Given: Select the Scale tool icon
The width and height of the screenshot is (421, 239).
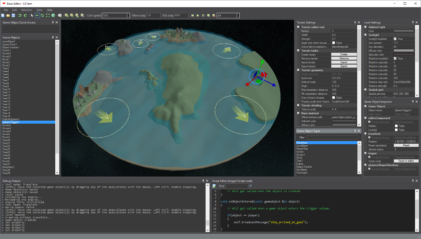Looking at the screenshot, I should click(x=48, y=15).
